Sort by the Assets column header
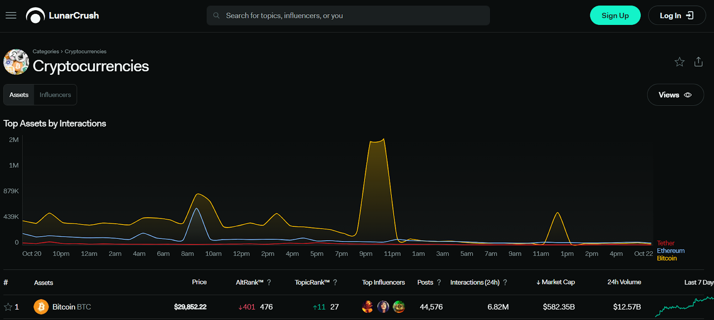The height and width of the screenshot is (320, 714). coord(44,283)
